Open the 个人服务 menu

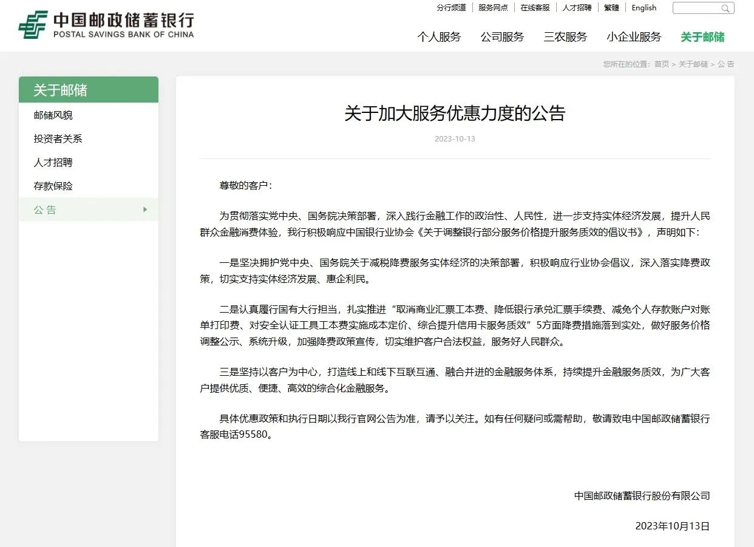tap(439, 37)
